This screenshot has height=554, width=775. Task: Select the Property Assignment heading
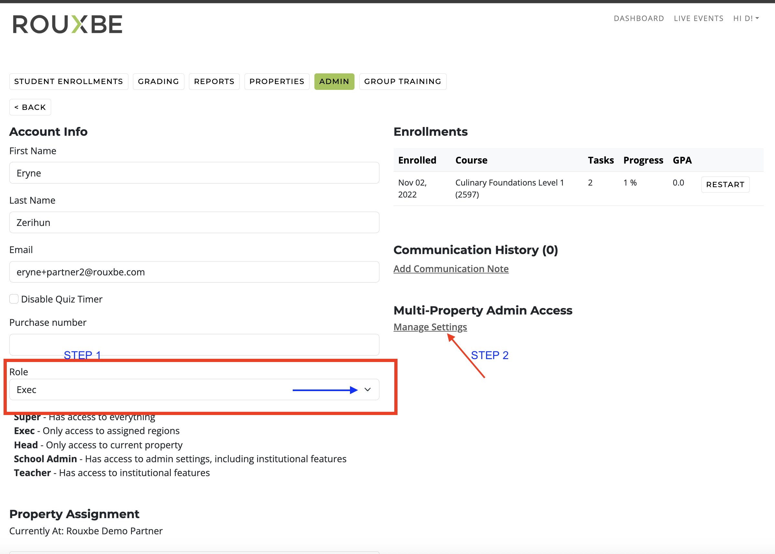(x=74, y=514)
